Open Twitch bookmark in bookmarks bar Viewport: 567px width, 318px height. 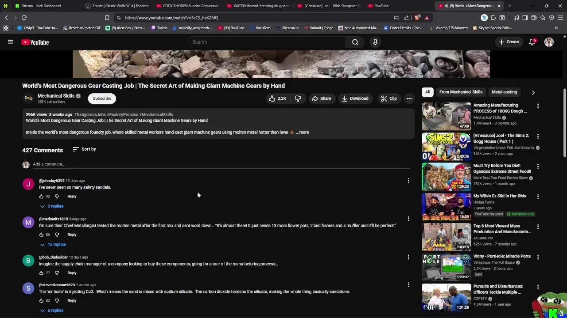coord(159,28)
